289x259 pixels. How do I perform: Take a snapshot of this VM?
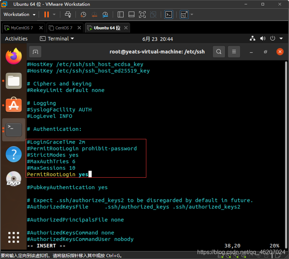pos(83,14)
